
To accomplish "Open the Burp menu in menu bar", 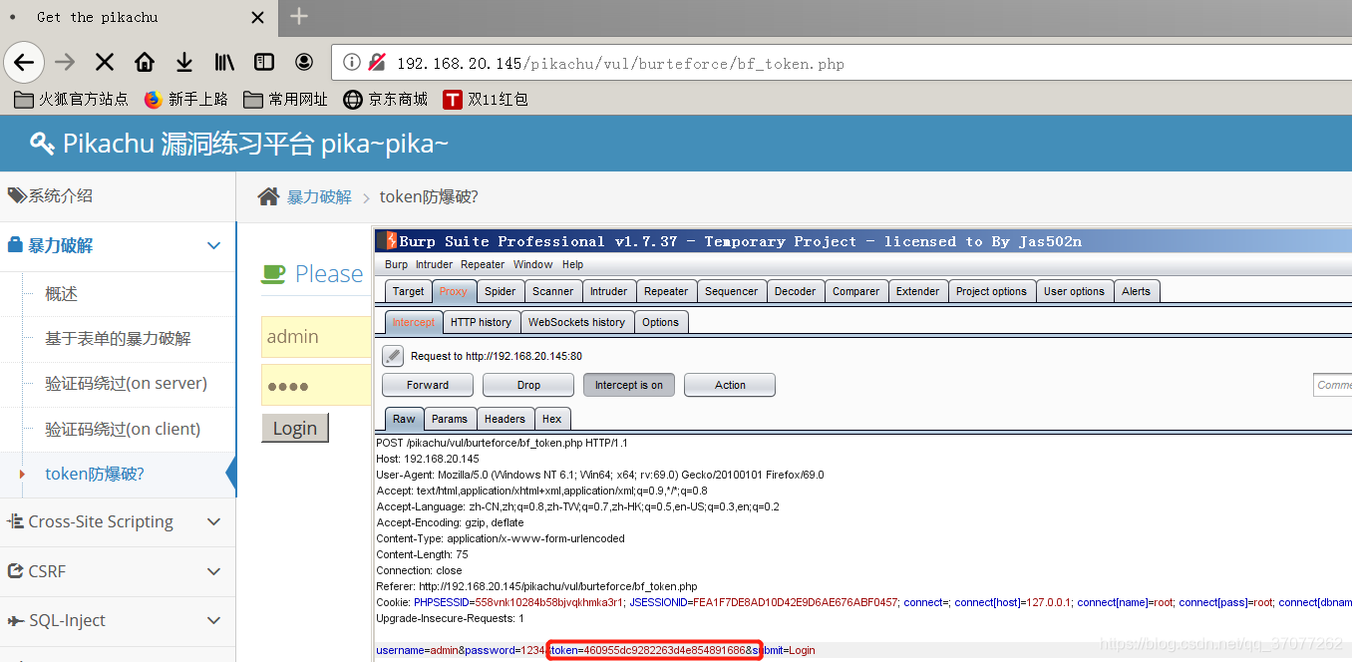I will coord(396,264).
